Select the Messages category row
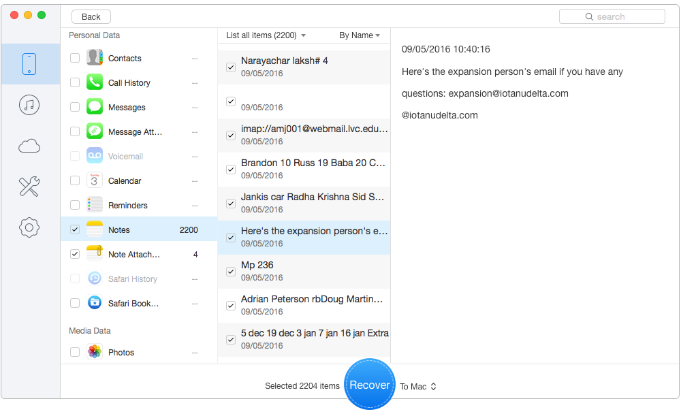This screenshot has height=414, width=681. point(139,107)
